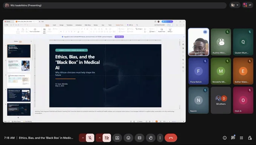256x145 pixels.
Task: Open the dropdown next to the crossed-out camera icon at top right
Action: click(238, 5)
